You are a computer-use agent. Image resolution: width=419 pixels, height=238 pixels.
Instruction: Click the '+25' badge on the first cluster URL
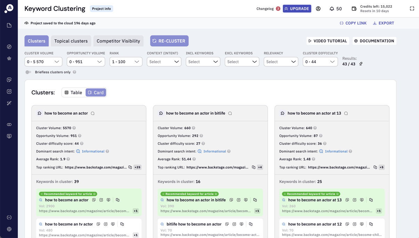coord(137,167)
